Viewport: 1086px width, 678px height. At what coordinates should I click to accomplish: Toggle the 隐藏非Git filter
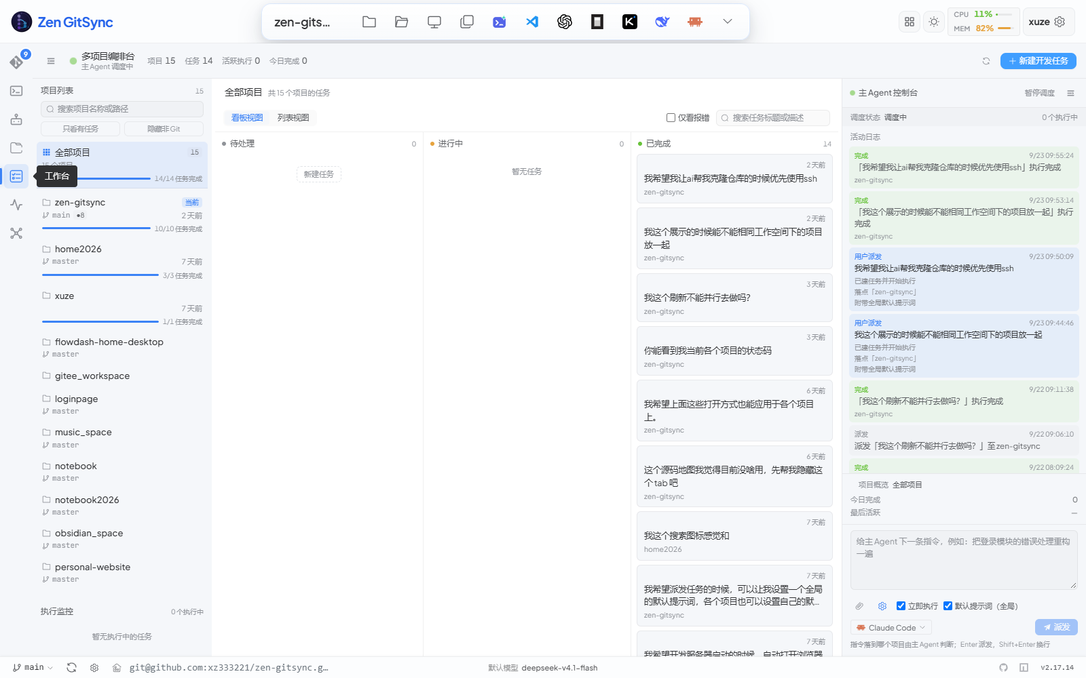coord(164,129)
